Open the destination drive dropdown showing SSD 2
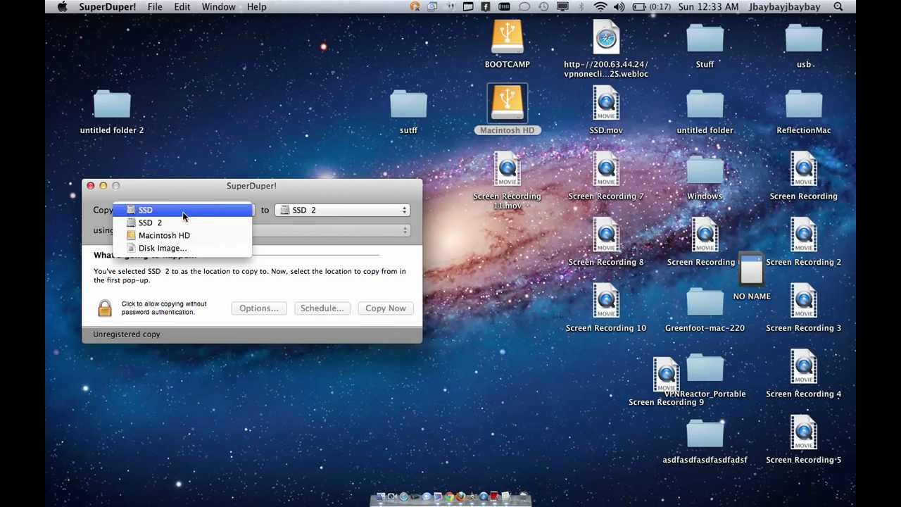The height and width of the screenshot is (507, 901). tap(343, 210)
